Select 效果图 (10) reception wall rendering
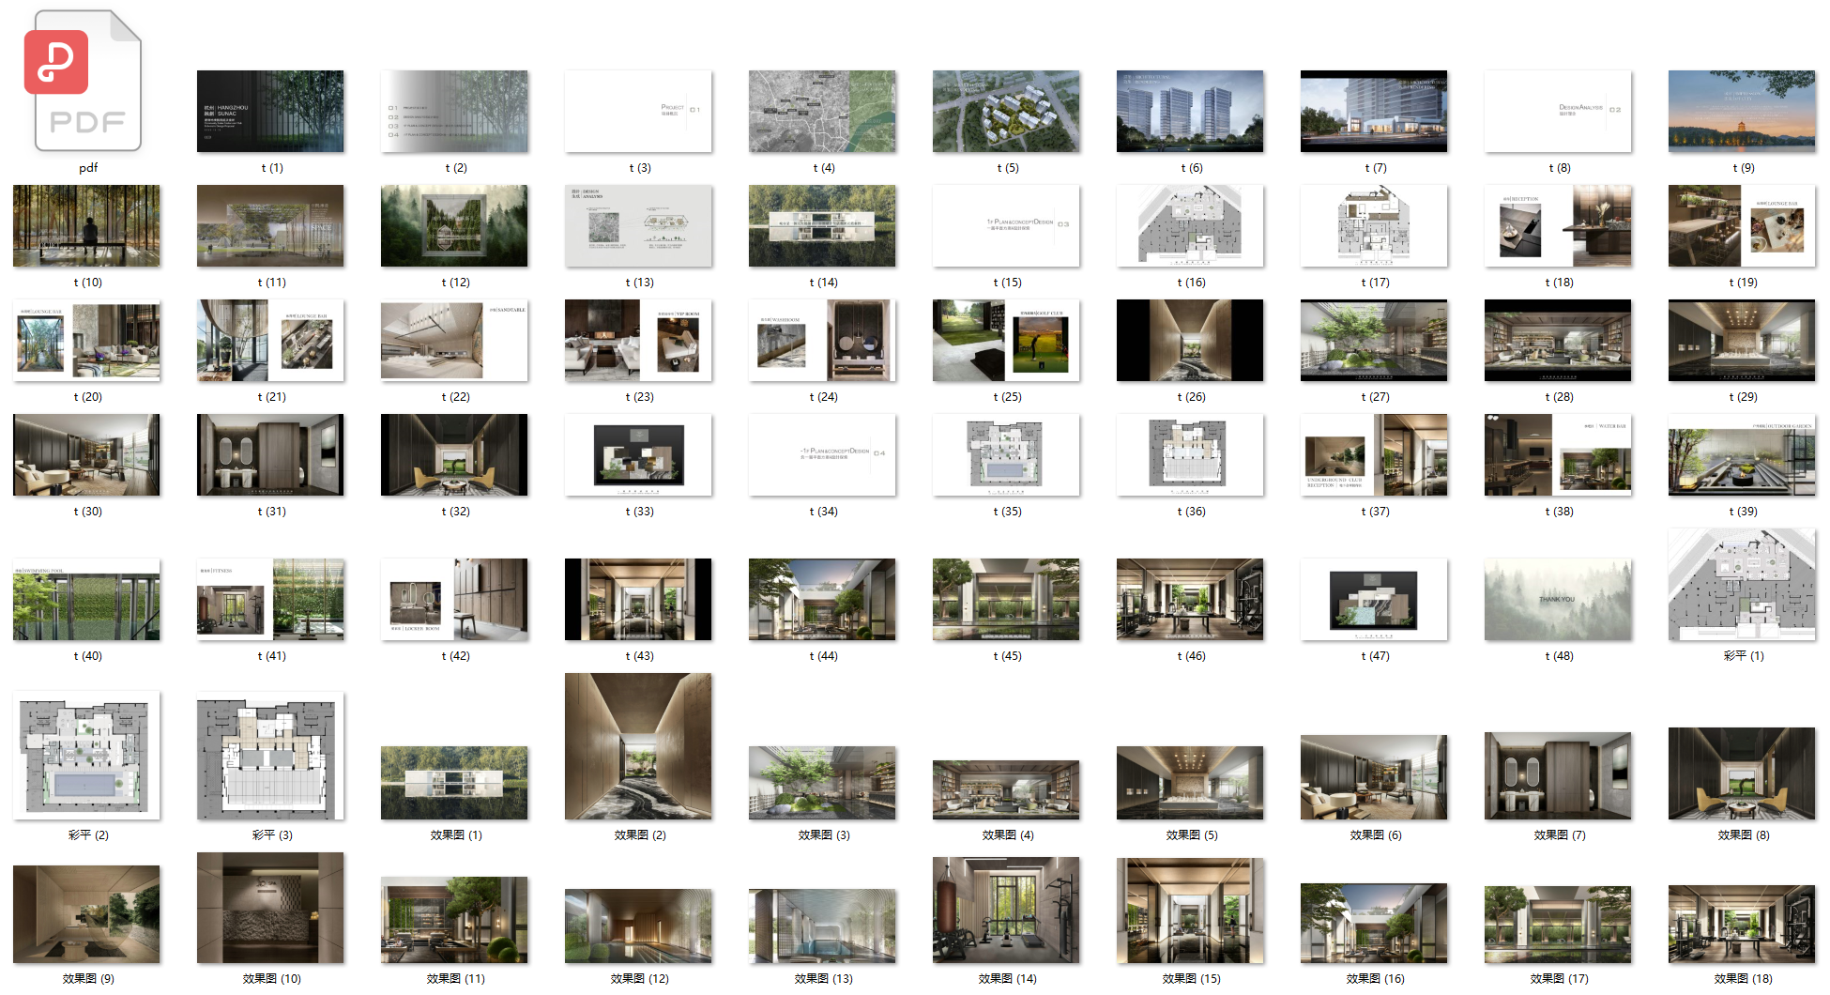Screen dimensions: 1830x995 pyautogui.click(x=270, y=908)
